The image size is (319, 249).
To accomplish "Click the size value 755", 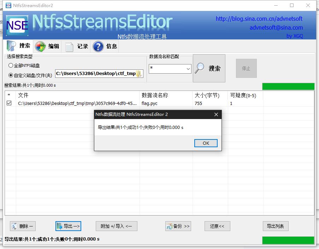I will point(198,104).
